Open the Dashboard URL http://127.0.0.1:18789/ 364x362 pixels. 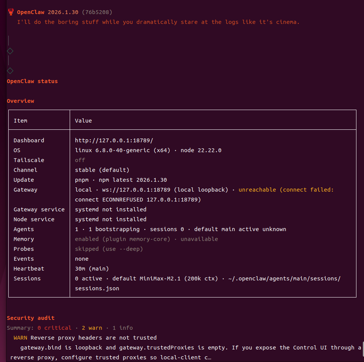[114, 140]
